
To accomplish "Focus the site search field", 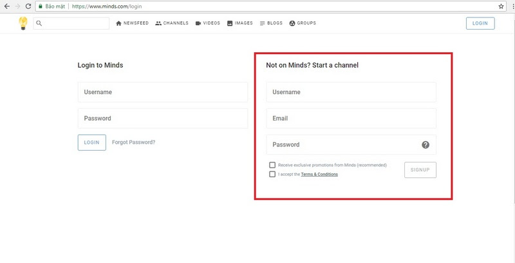I will (71, 23).
